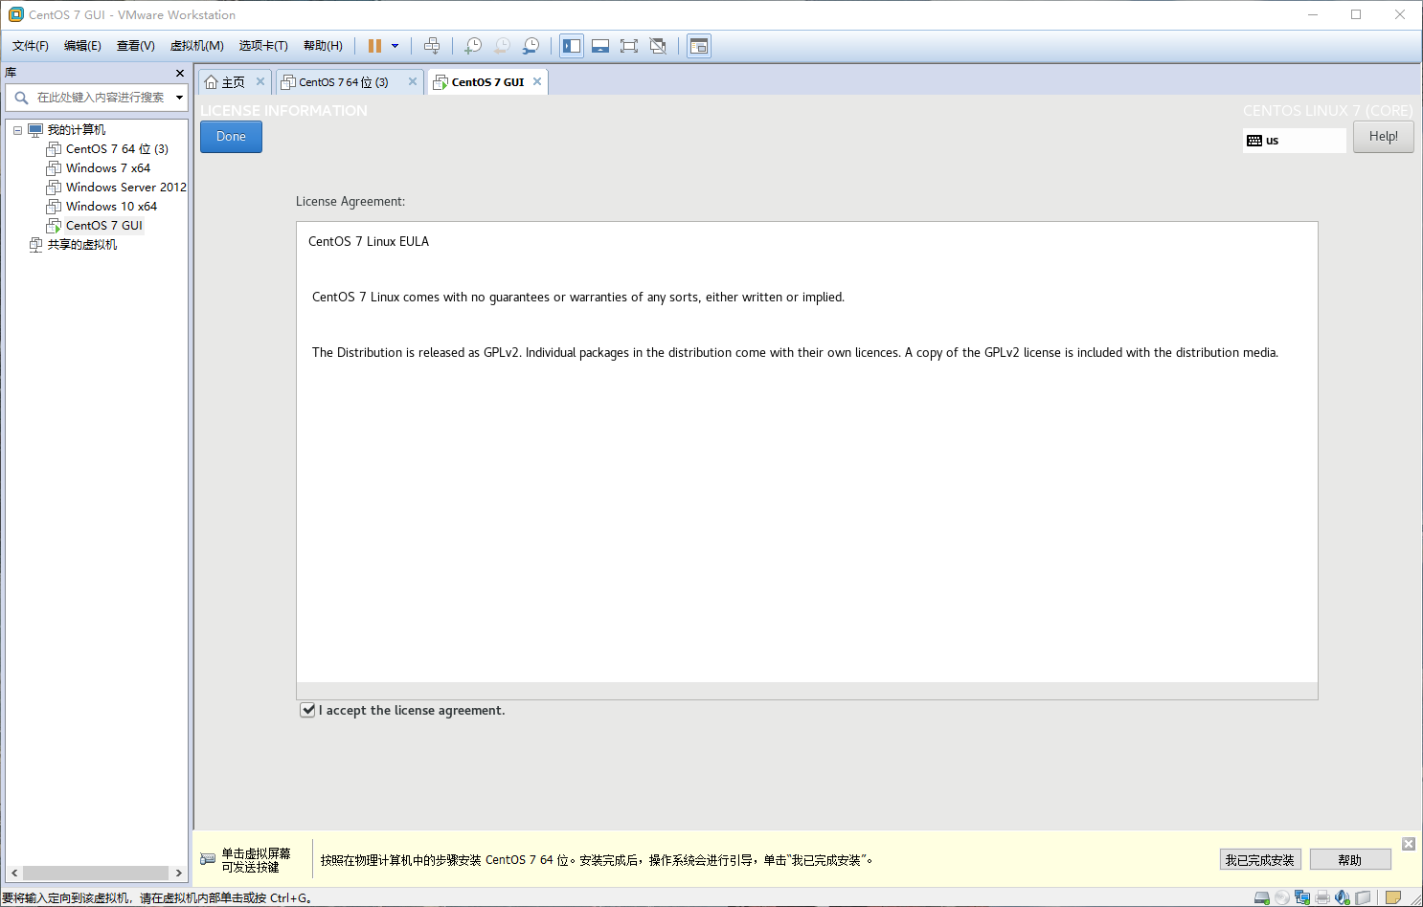This screenshot has height=907, width=1423.
Task: Click library scrollbar left arrow
Action: pyautogui.click(x=14, y=873)
